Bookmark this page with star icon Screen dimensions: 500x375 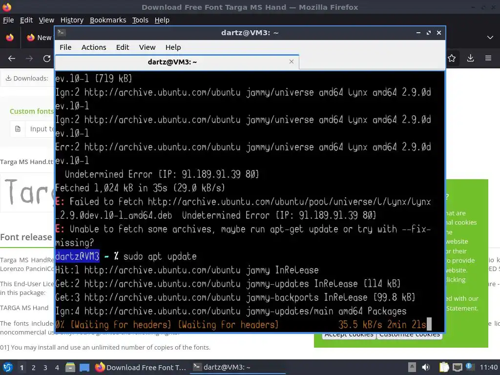[x=452, y=59]
